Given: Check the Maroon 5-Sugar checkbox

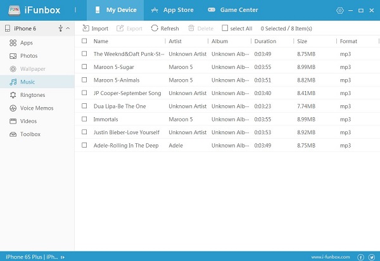Looking at the screenshot, I should click(84, 67).
